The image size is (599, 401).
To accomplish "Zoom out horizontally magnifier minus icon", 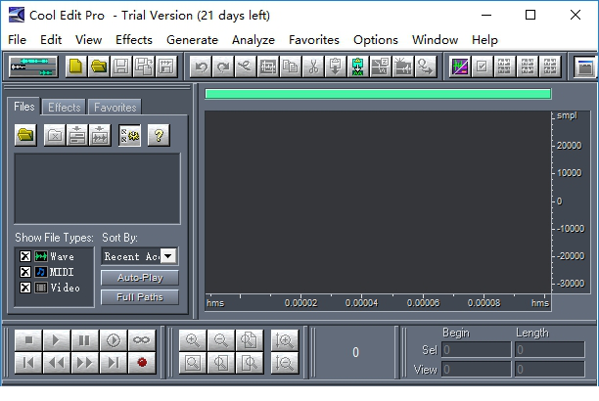I will click(x=221, y=340).
